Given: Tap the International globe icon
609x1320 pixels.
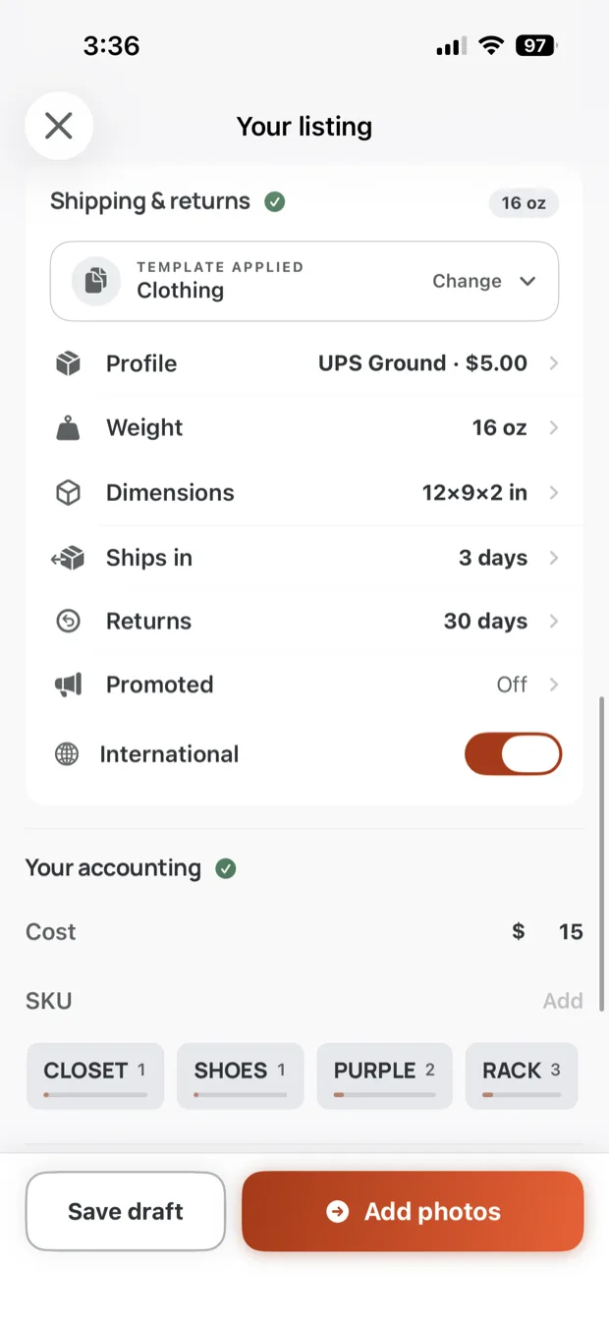Looking at the screenshot, I should click(67, 754).
